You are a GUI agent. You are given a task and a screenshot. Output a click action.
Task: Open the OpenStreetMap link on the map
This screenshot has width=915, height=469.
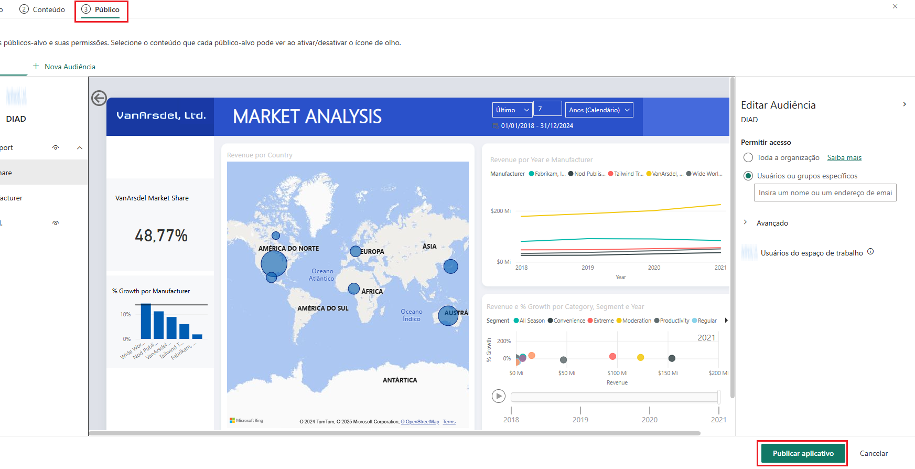tap(420, 422)
